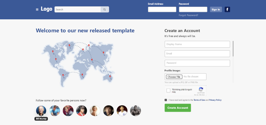Open the hamburger menu beside the Logo

click(x=37, y=10)
